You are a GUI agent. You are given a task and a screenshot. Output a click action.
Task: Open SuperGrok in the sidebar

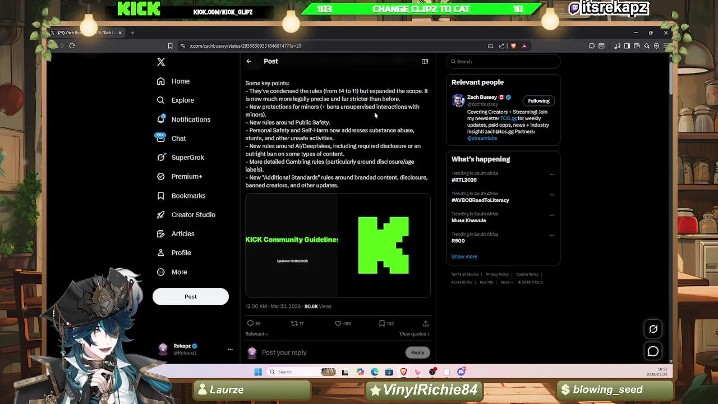(181, 158)
